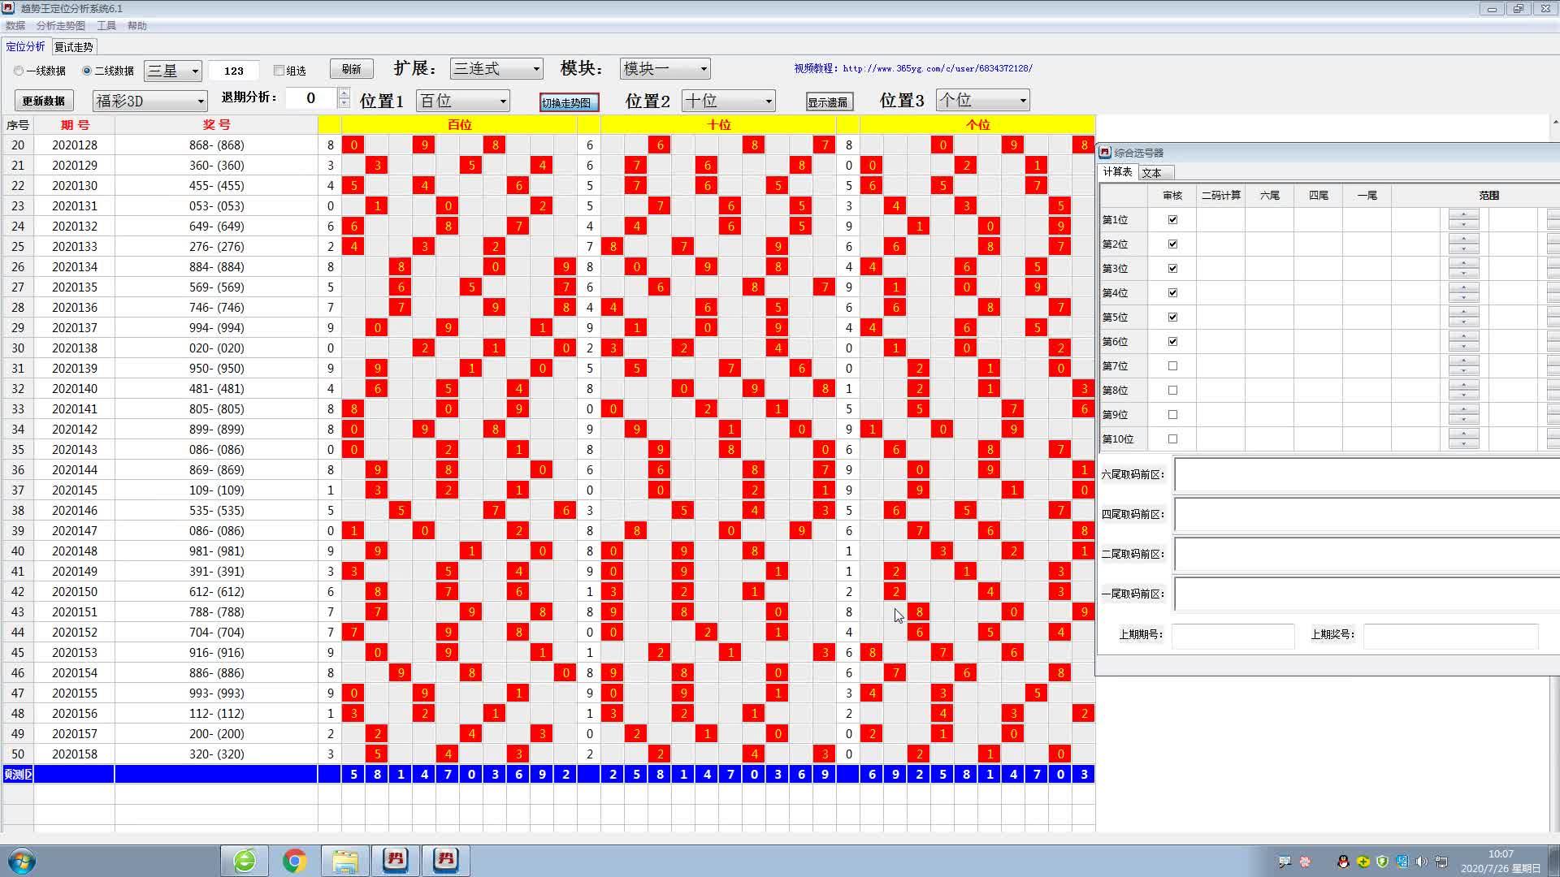Image resolution: width=1560 pixels, height=877 pixels.
Task: Uncheck the 第3位 审核 checkbox
Action: 1172,268
